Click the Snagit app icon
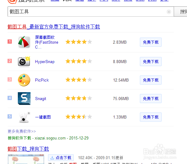Viewport: 187px width, 164px height. coord(24,99)
